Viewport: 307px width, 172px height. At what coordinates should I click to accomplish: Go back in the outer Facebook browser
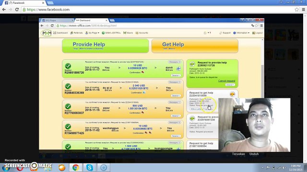click(x=4, y=10)
